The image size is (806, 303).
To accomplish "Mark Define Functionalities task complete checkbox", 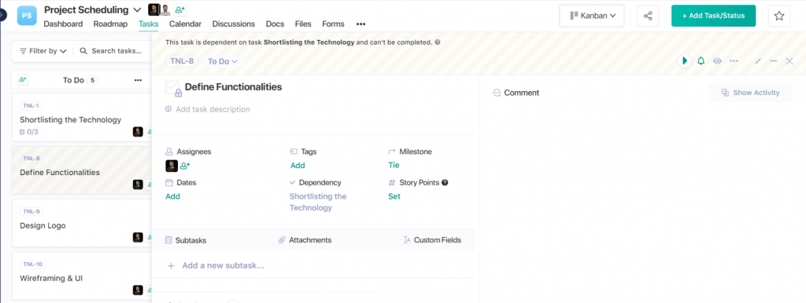I will (172, 88).
